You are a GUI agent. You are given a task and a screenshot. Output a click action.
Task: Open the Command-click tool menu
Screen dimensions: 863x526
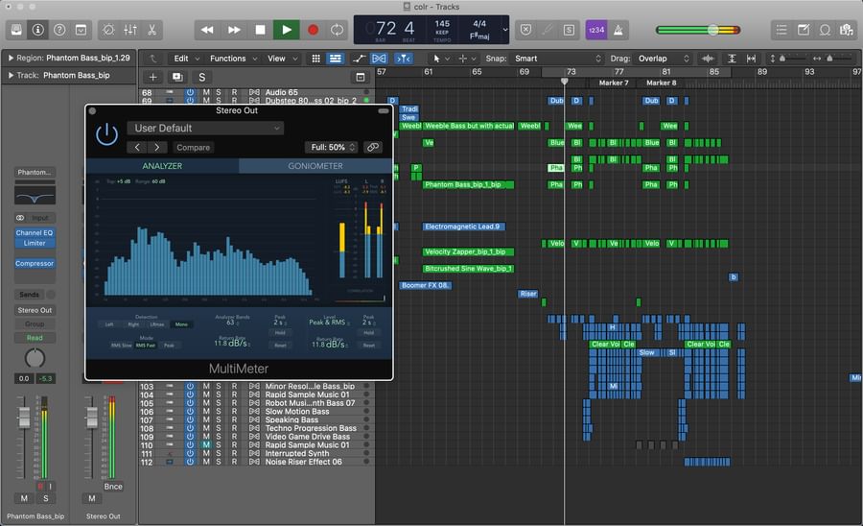point(466,59)
